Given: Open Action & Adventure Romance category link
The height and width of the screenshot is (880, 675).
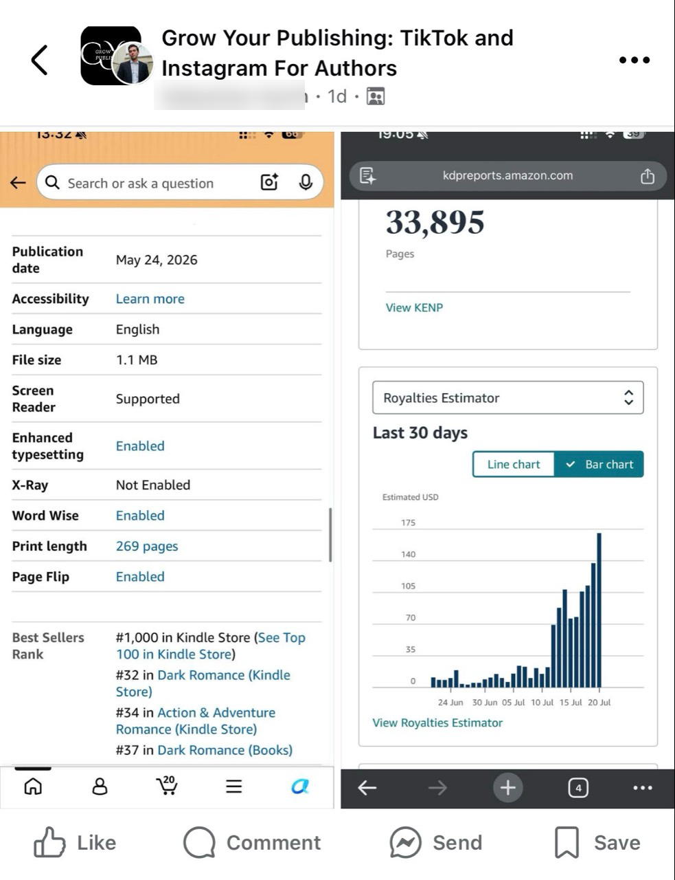Looking at the screenshot, I should (196, 721).
